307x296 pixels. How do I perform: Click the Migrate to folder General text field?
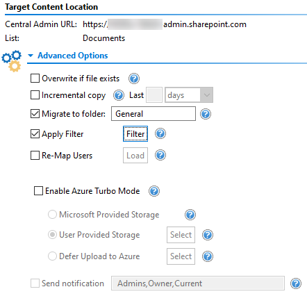pyautogui.click(x=153, y=114)
